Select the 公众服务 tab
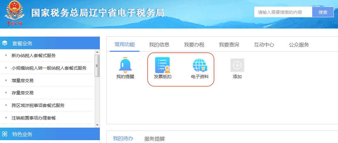Screen dimensions: 338x143 click(x=299, y=45)
